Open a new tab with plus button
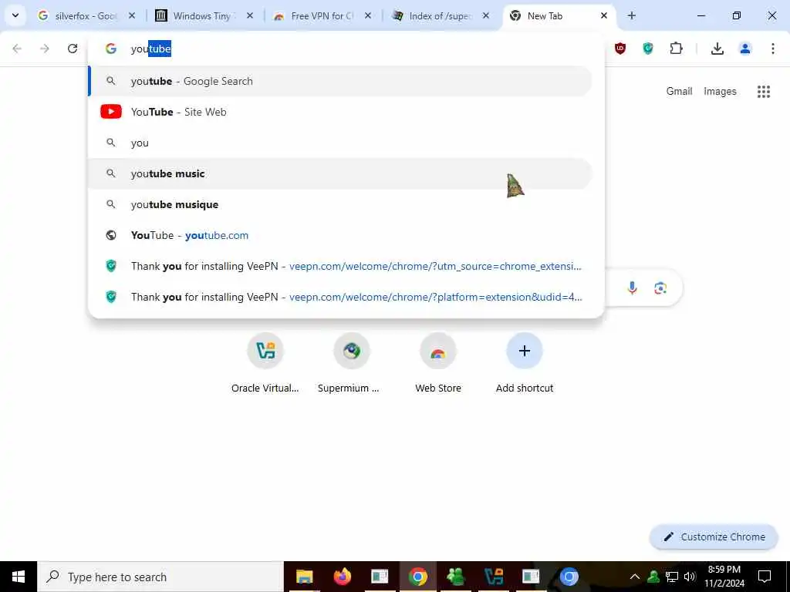The width and height of the screenshot is (790, 592). click(631, 16)
